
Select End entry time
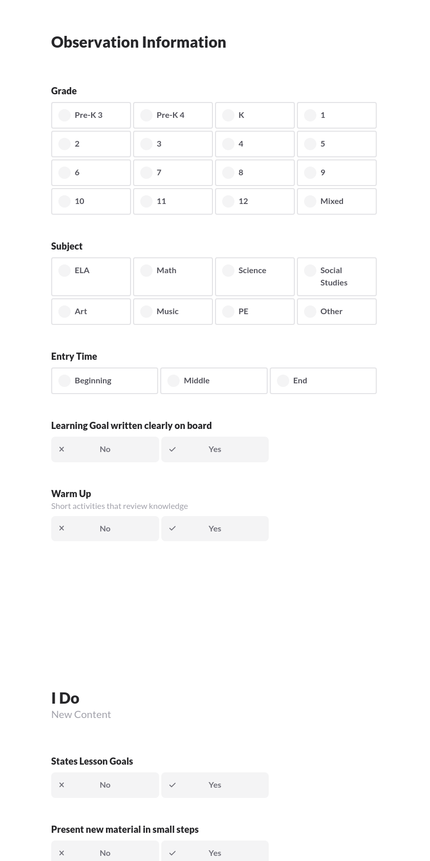coord(323,380)
